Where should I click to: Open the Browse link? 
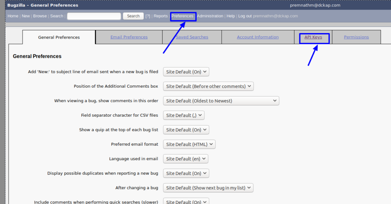tap(40, 16)
